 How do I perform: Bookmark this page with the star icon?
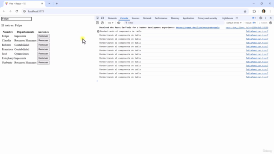(245, 12)
